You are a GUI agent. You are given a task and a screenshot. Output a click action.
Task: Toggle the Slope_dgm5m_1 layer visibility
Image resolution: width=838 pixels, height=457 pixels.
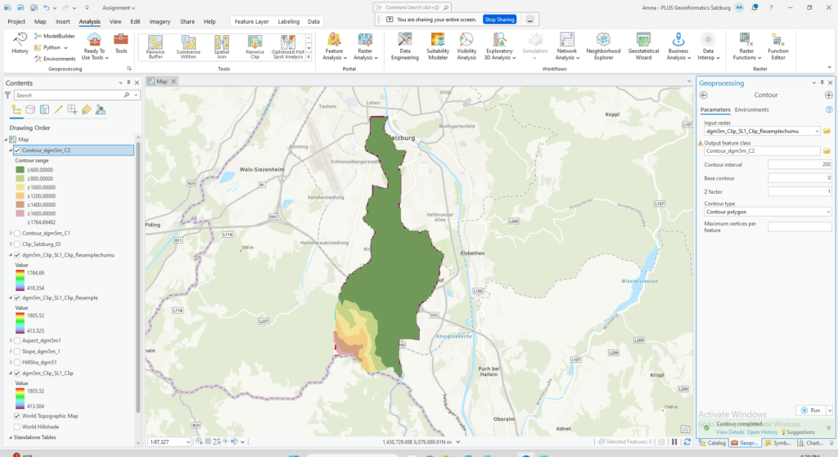[x=17, y=351]
